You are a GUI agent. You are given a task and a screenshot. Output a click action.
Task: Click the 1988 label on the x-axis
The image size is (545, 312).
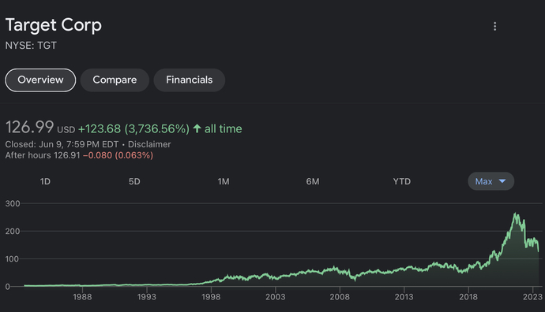click(x=82, y=297)
